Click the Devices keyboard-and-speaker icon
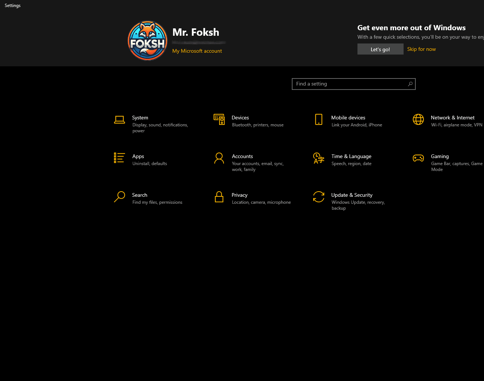 point(219,119)
